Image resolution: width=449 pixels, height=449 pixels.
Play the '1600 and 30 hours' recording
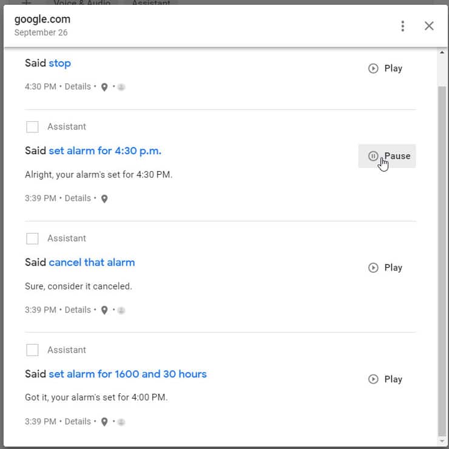click(386, 379)
